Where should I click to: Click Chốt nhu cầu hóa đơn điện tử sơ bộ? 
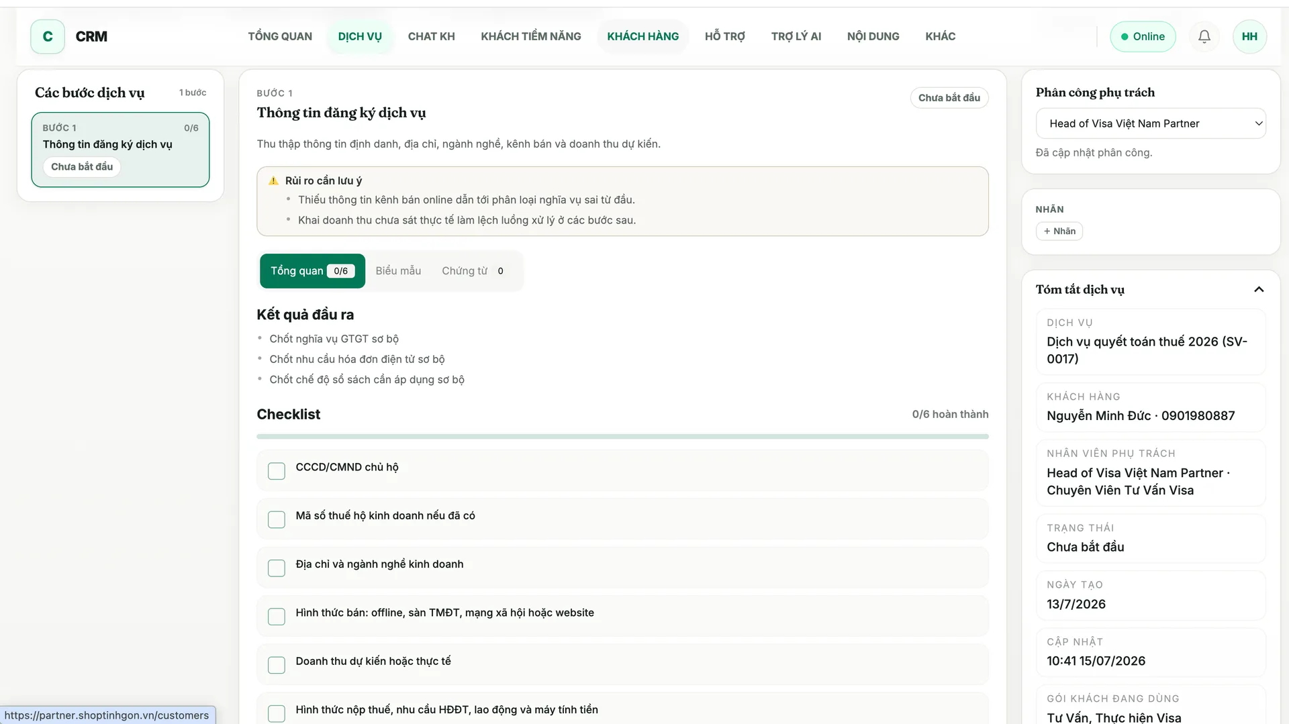click(357, 359)
